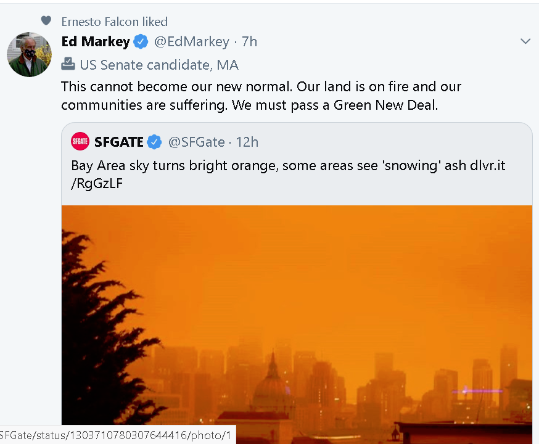Click the ballot box icon beside US Senate candidate
Viewport: 539px width, 444px height.
click(x=68, y=64)
